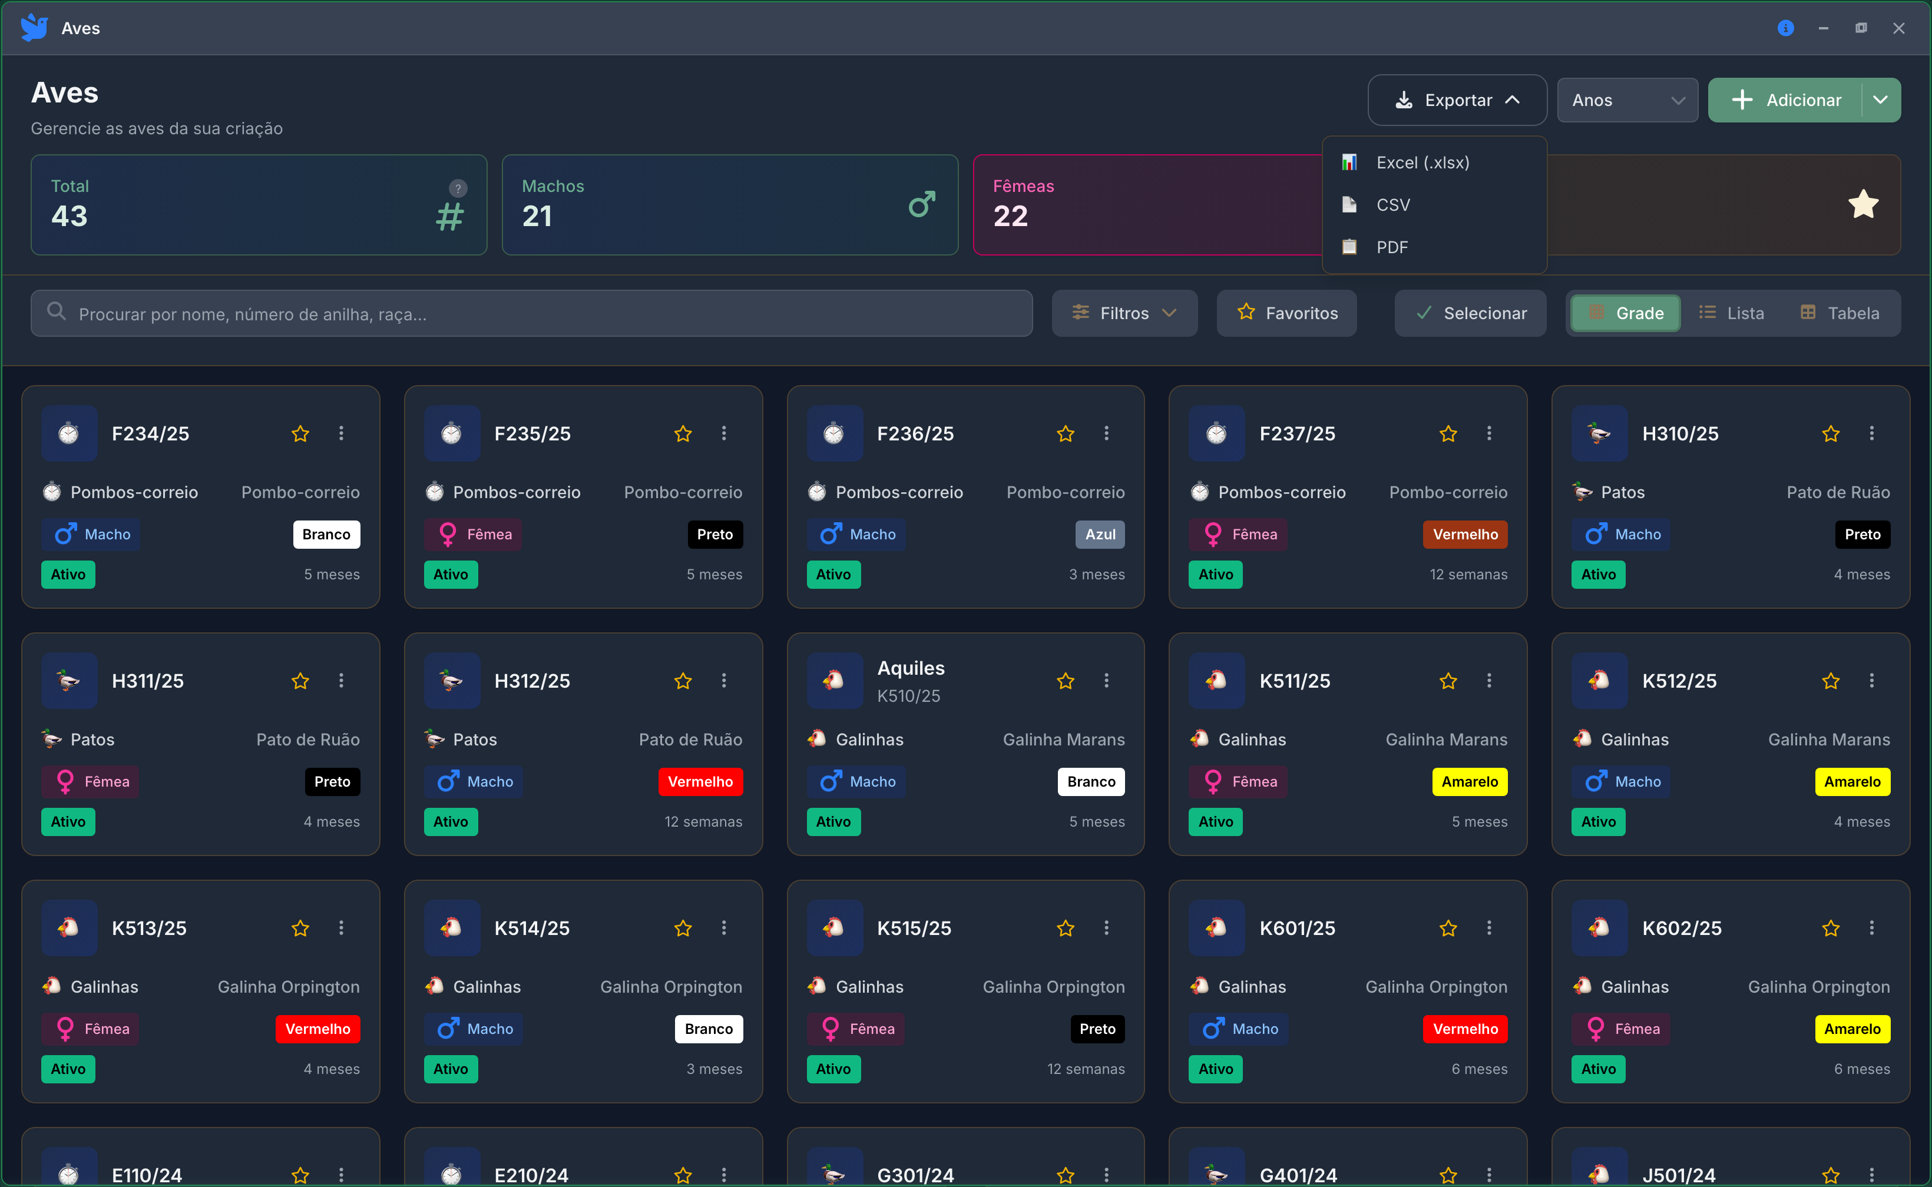Expand the Adicionar split arrow

click(x=1880, y=101)
